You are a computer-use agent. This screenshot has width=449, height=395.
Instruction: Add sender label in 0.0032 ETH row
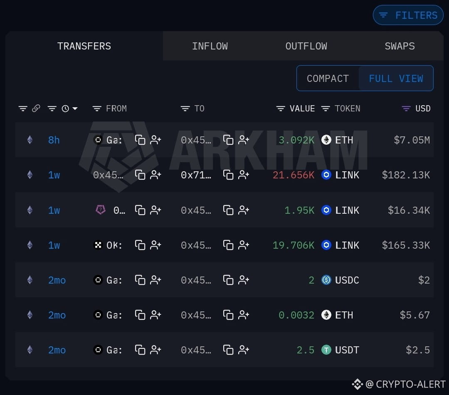(155, 315)
